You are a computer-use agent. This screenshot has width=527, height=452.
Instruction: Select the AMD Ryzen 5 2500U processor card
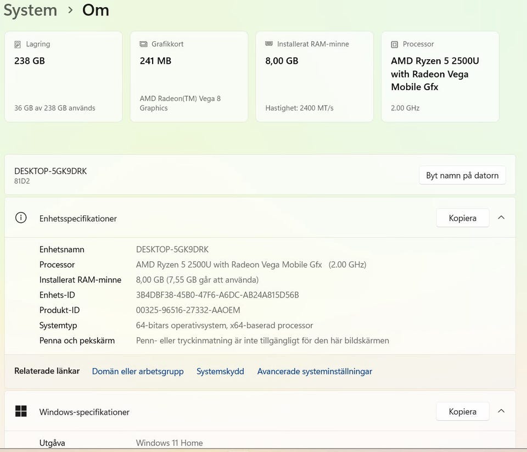point(440,77)
